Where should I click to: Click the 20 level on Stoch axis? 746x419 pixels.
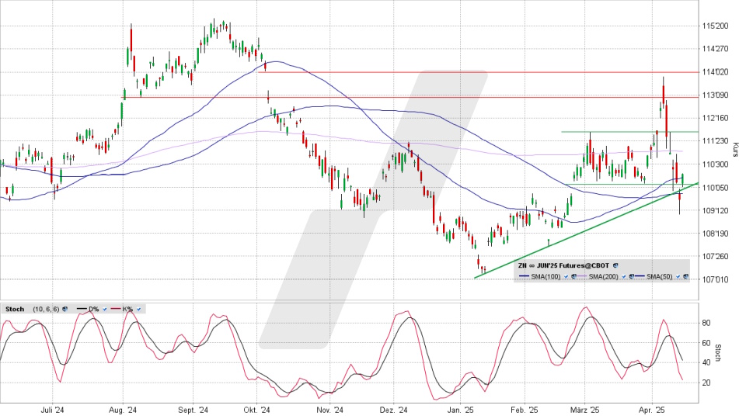pyautogui.click(x=706, y=383)
